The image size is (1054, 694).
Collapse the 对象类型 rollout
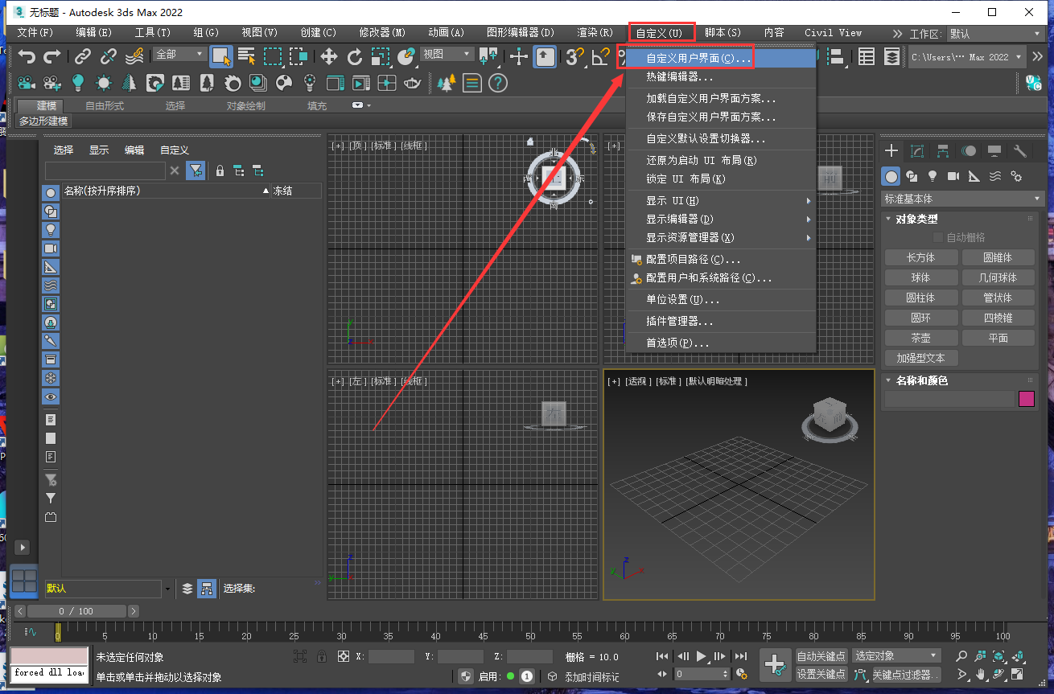point(916,219)
